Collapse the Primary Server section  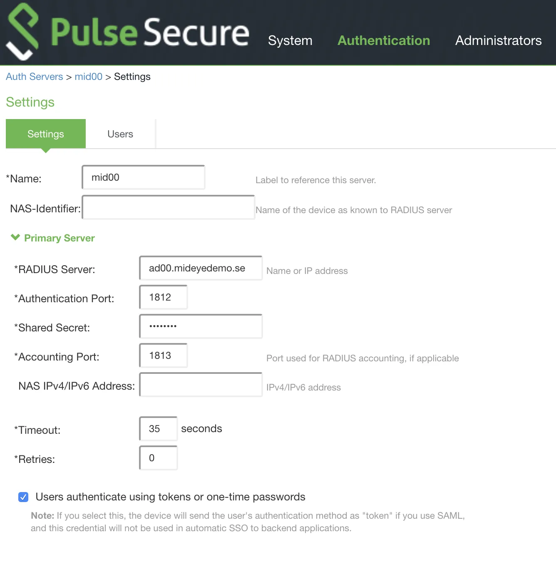[x=15, y=237]
